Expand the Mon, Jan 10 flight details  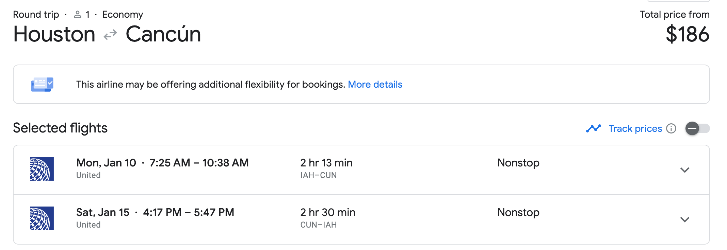click(684, 170)
